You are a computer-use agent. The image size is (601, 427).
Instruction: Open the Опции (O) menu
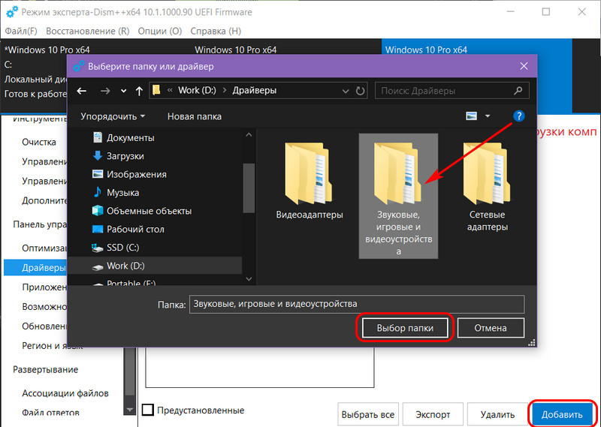[x=160, y=31]
